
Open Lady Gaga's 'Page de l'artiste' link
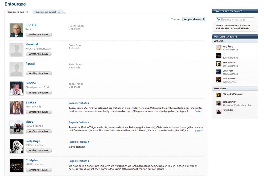click(79, 142)
